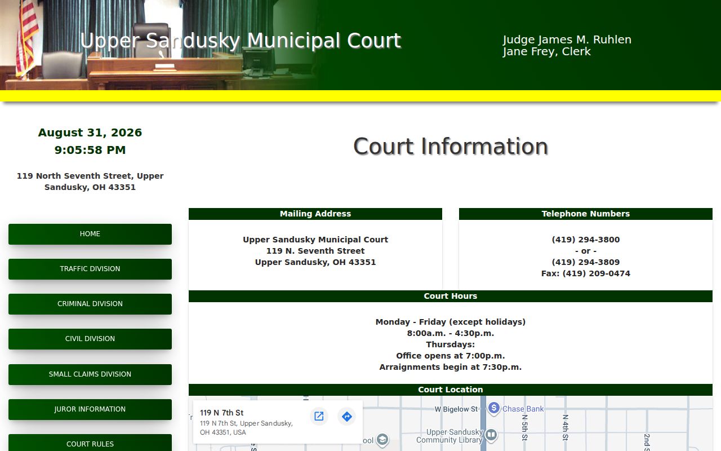Viewport: 721px width, 451px height.
Task: Select 8:00a.m. - 4:30p.m. hours text
Action: coord(451,333)
